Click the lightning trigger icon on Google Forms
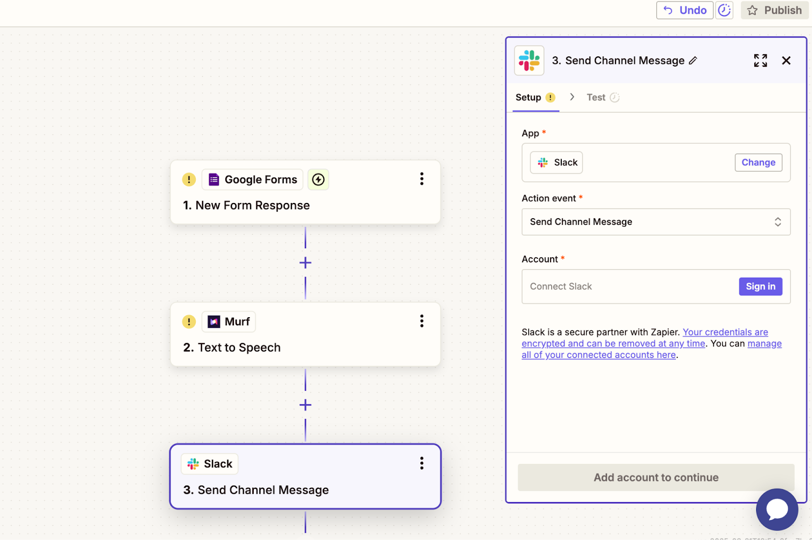The height and width of the screenshot is (540, 812). tap(318, 179)
